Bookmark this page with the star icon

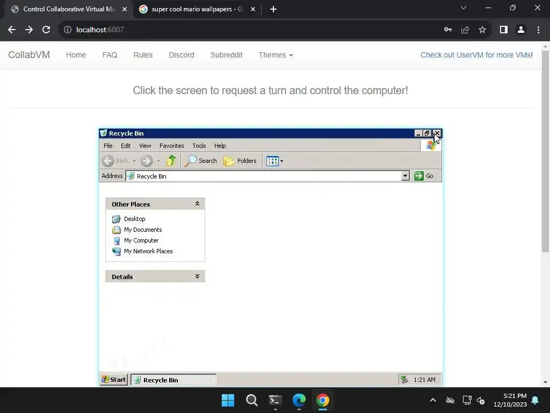coord(482,30)
